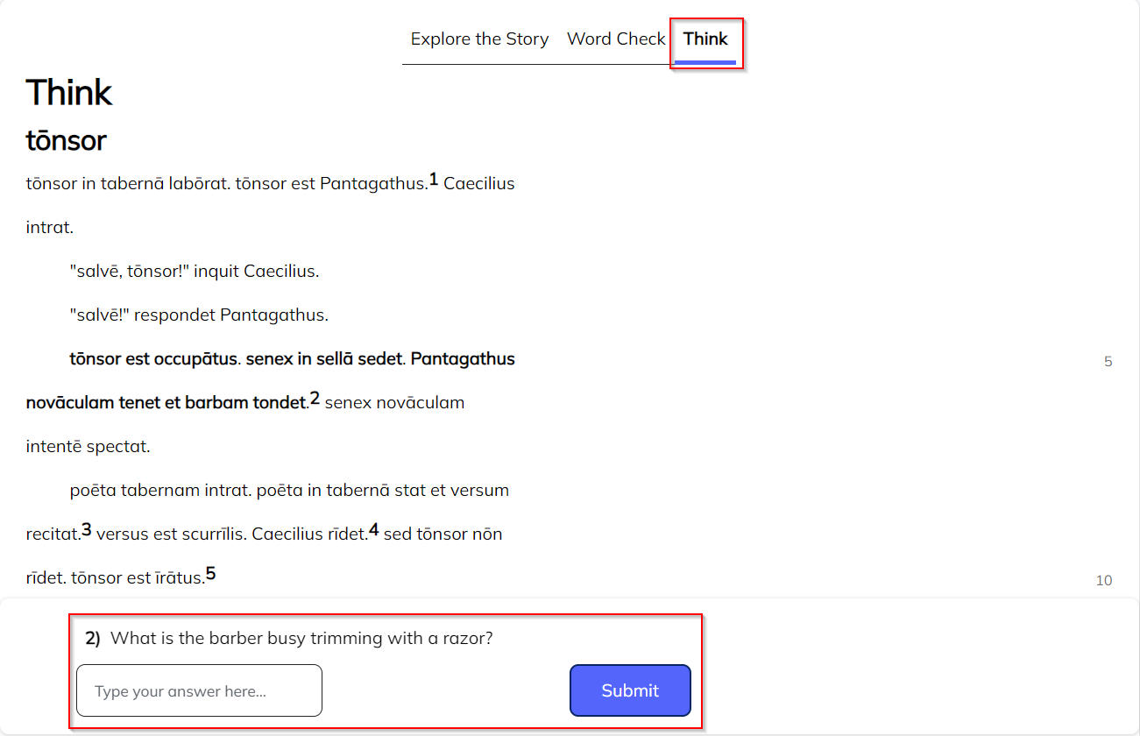Switch to the Word Check tab
This screenshot has width=1140, height=736.
coord(616,39)
